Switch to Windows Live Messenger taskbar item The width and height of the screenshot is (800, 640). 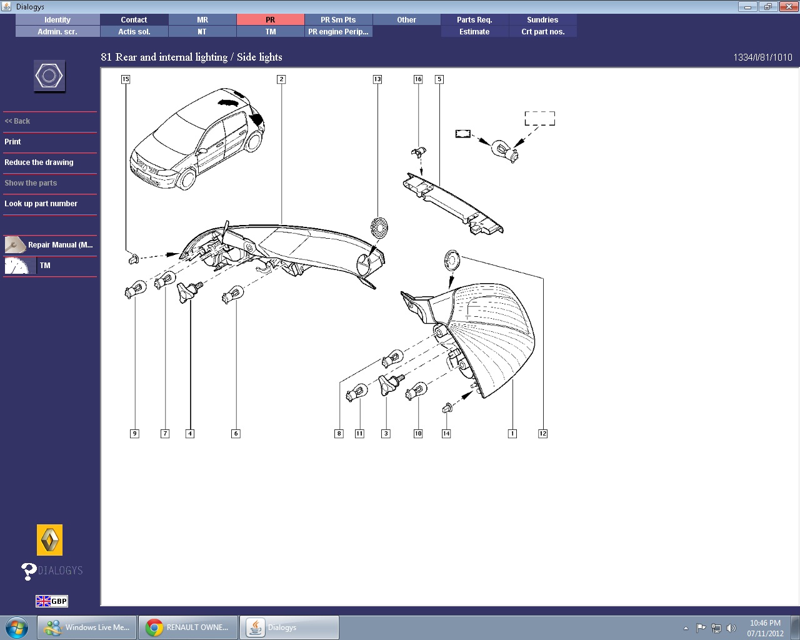coord(86,627)
